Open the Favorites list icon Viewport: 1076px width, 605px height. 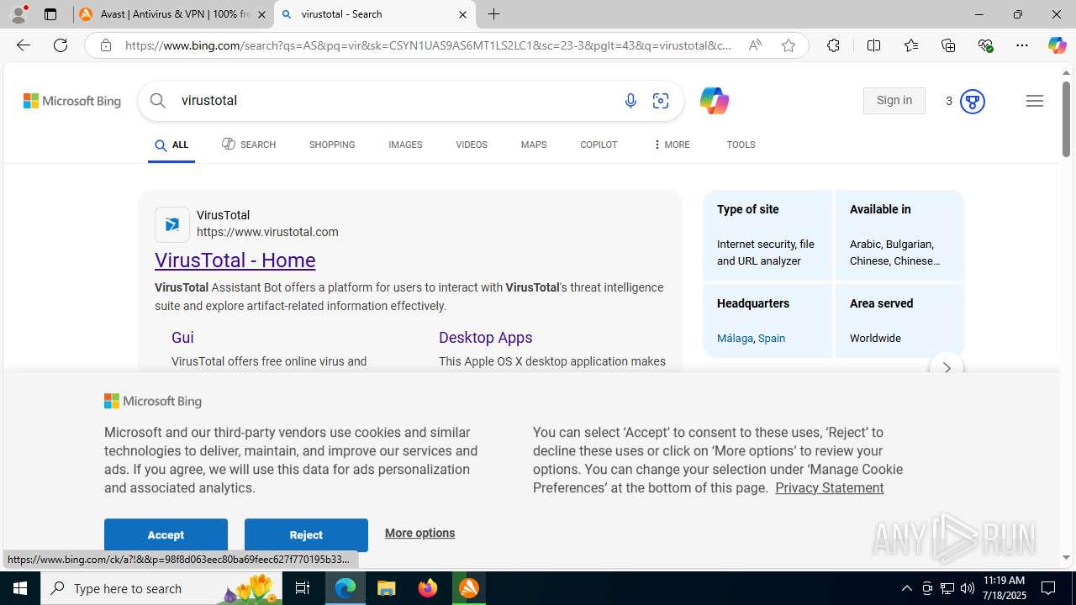[x=910, y=45]
